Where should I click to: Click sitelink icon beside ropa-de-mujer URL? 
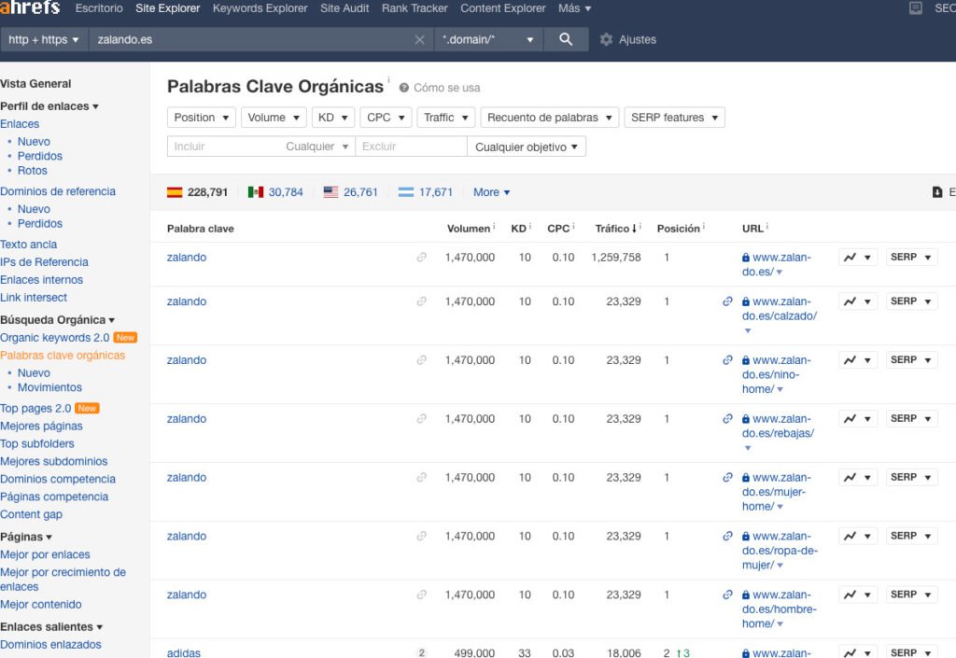pyautogui.click(x=727, y=536)
